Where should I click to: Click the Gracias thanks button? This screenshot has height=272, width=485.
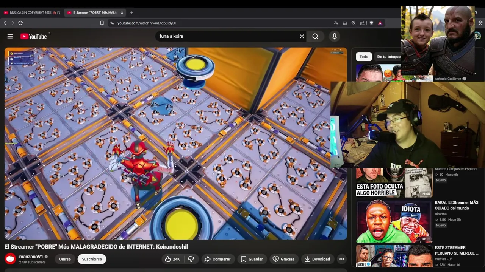[283, 259]
